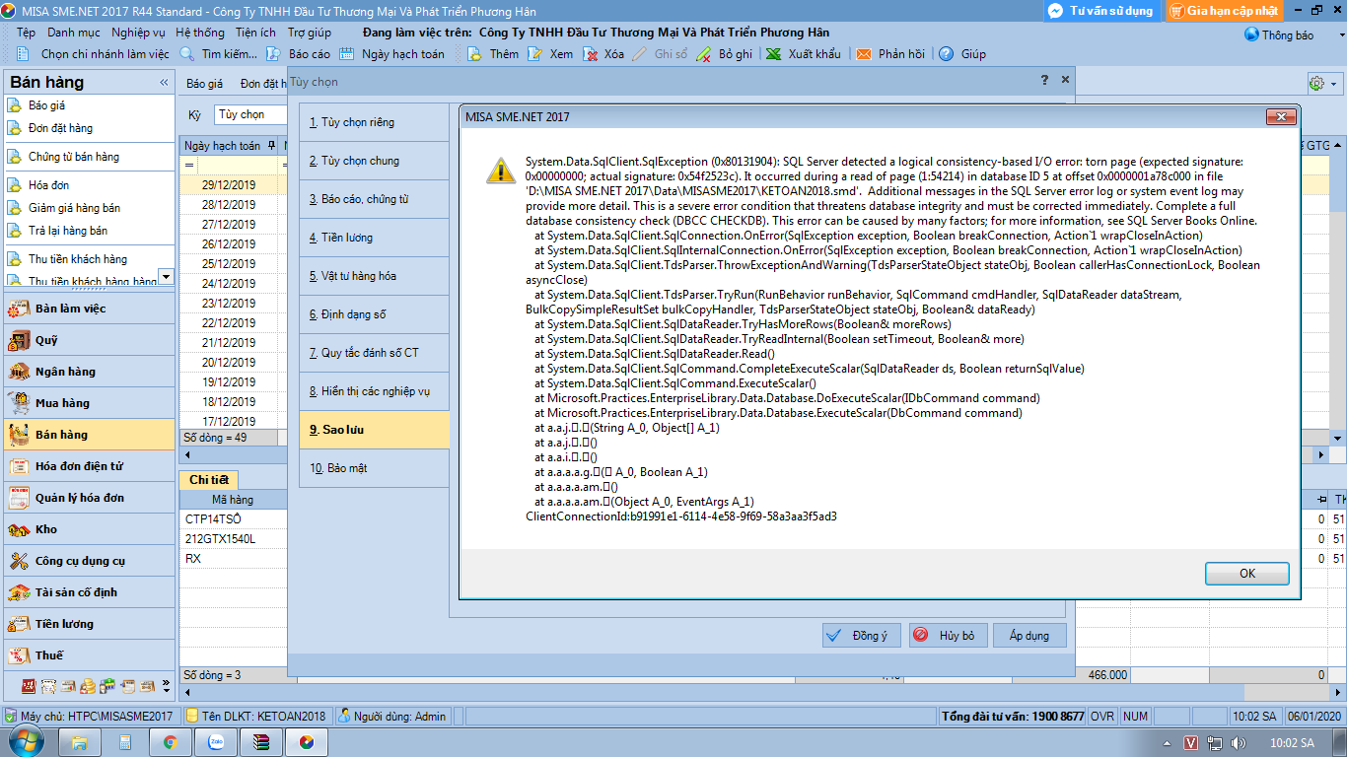Viewport: 1347px width, 757px height.
Task: Select the Bảo mật tab
Action: click(374, 468)
